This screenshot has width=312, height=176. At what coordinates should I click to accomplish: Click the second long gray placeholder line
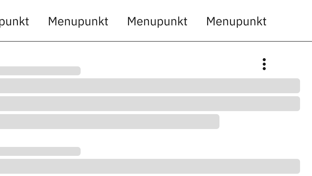tap(149, 104)
